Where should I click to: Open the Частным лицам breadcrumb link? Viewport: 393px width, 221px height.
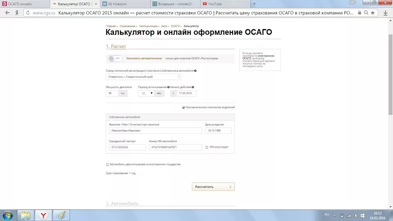[148, 26]
